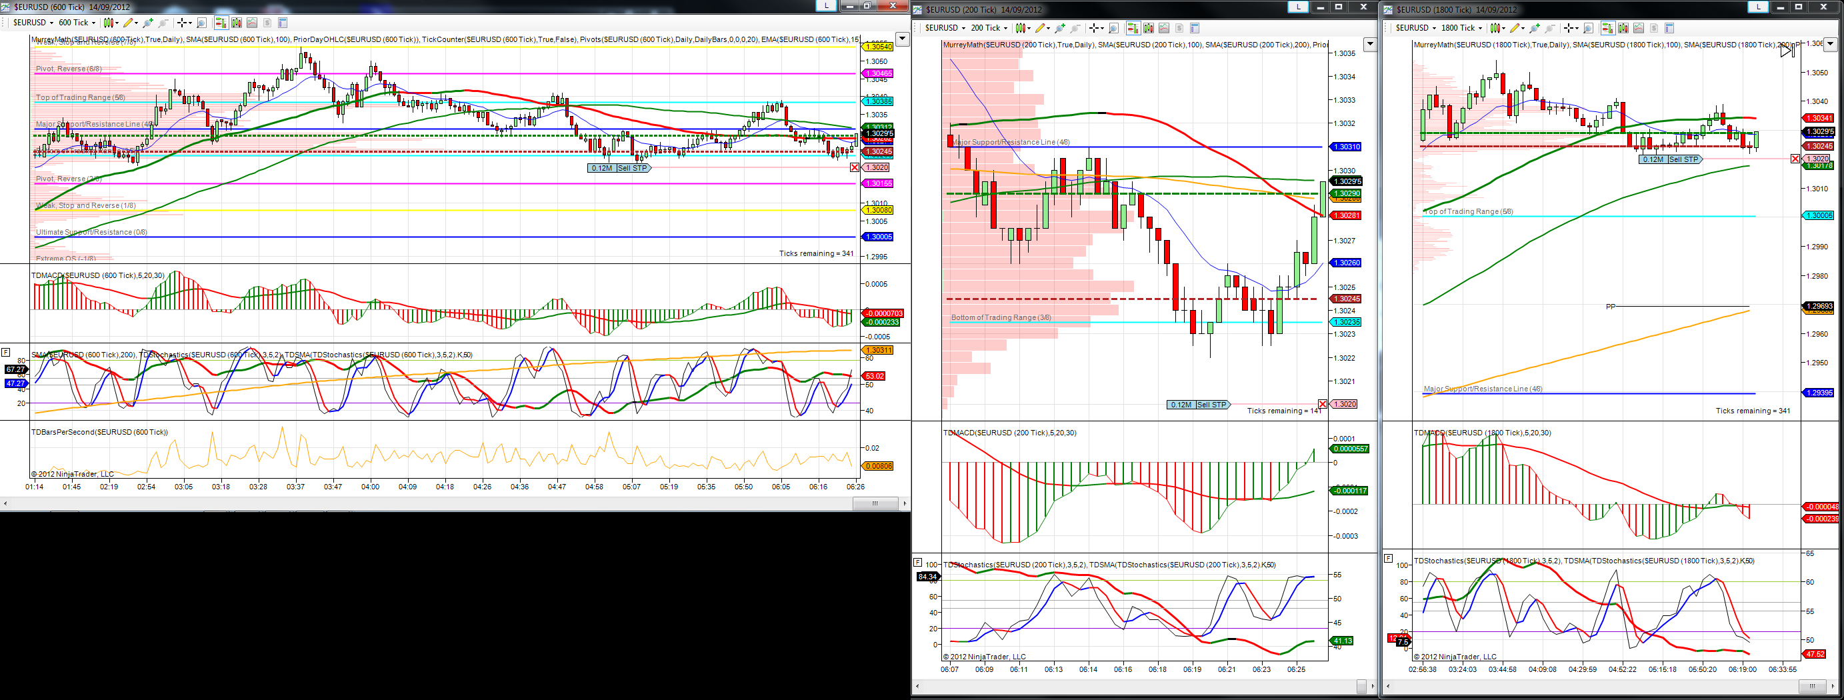Click horizontal scrollbar thumb under 600 Tick chart
The height and width of the screenshot is (700, 1844).
point(875,503)
